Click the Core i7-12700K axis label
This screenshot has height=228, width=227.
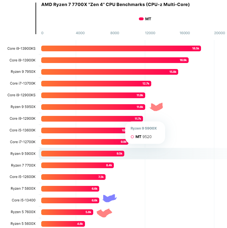[x=23, y=142]
